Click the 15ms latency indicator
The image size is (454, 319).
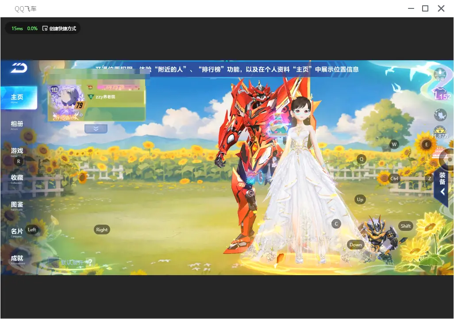(x=17, y=28)
